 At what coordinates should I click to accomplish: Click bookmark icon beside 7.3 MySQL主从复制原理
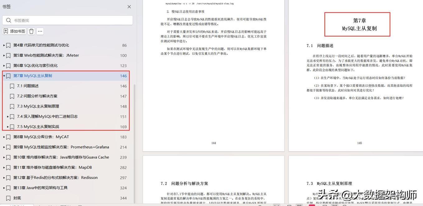pyautogui.click(x=12, y=106)
